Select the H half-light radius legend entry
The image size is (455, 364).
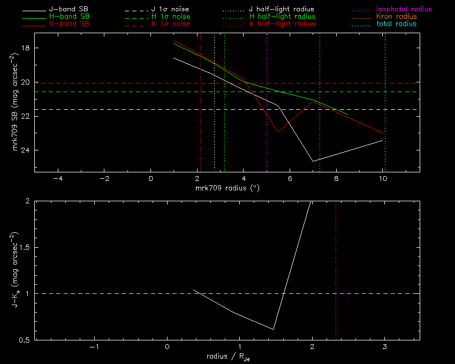(283, 17)
